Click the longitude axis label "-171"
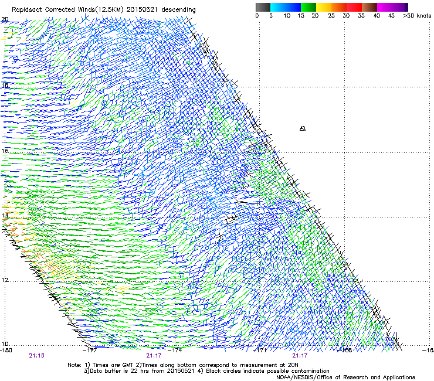 tap(260, 351)
